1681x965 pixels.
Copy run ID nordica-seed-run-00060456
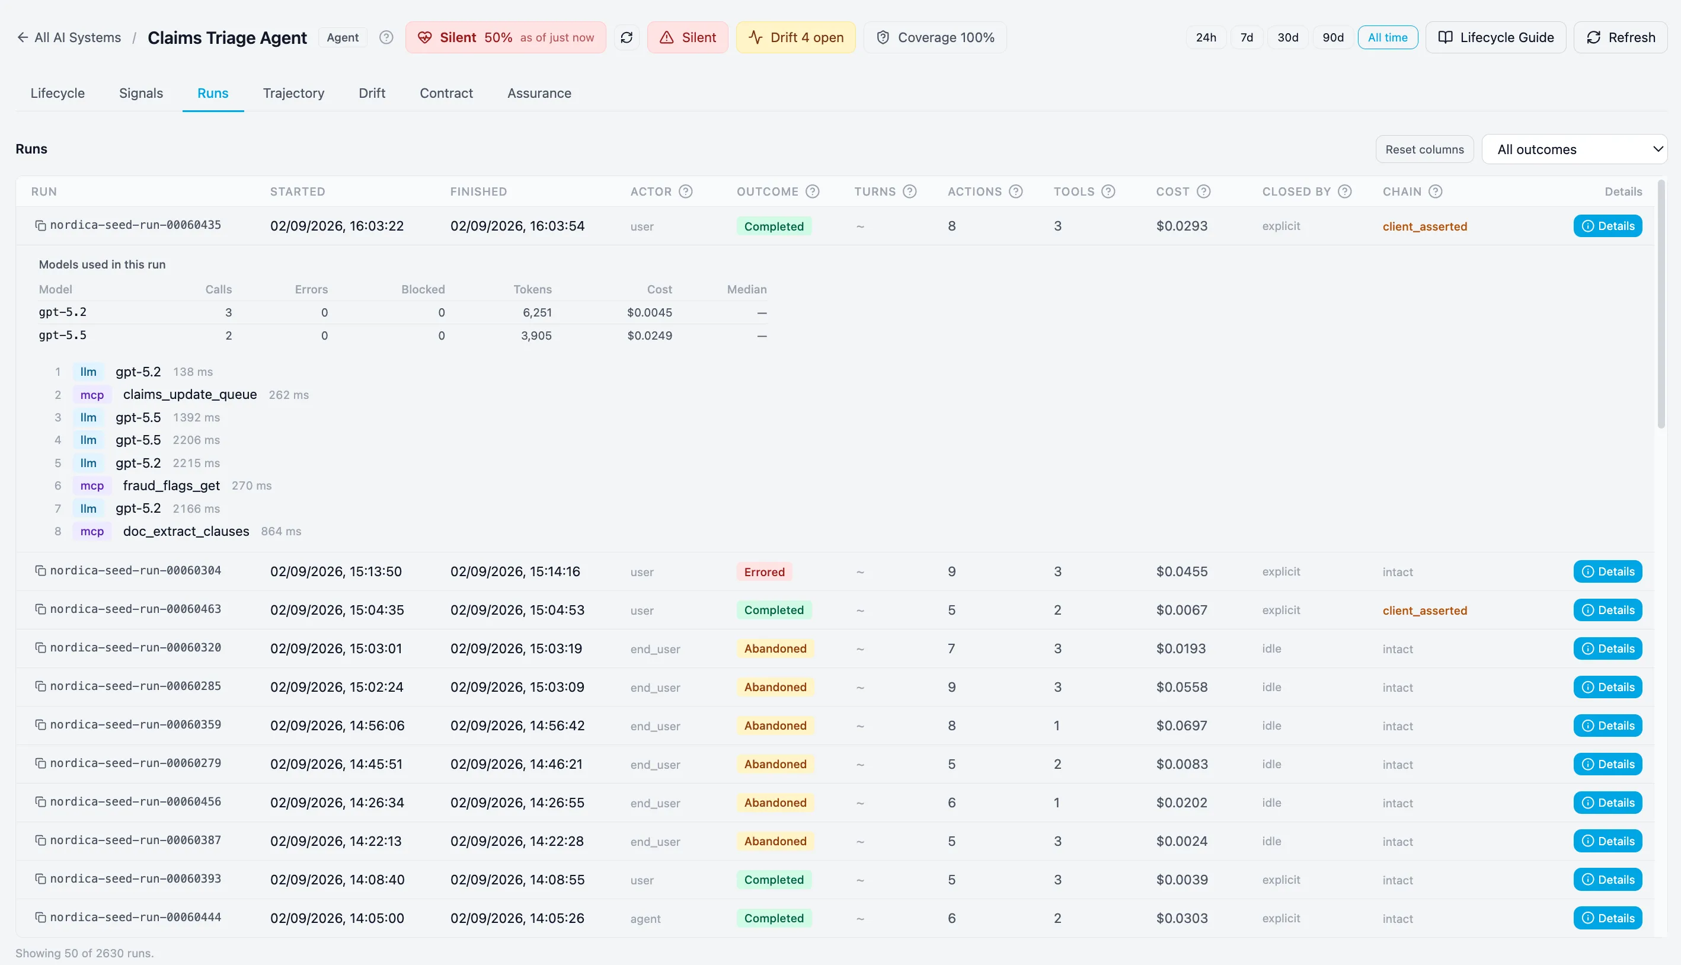(x=40, y=801)
